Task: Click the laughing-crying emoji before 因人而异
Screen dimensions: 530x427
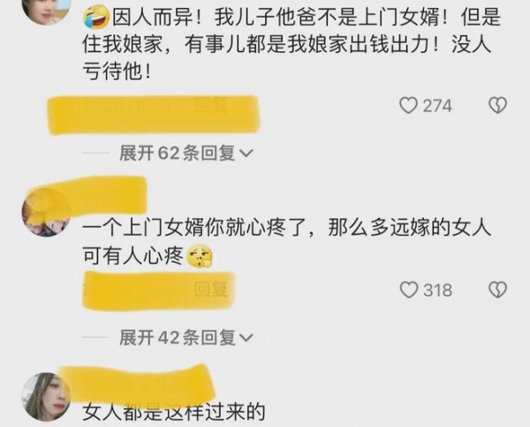Action: (96, 19)
